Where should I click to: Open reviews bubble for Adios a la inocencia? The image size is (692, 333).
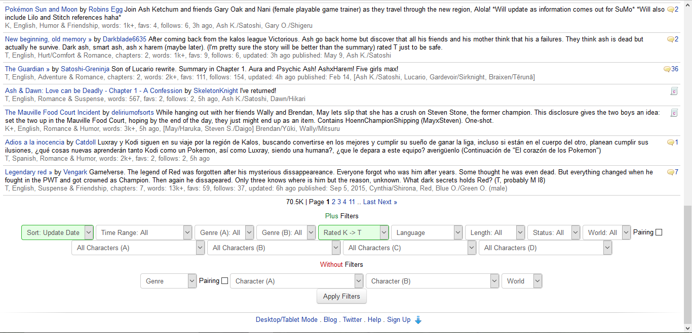[x=673, y=142]
